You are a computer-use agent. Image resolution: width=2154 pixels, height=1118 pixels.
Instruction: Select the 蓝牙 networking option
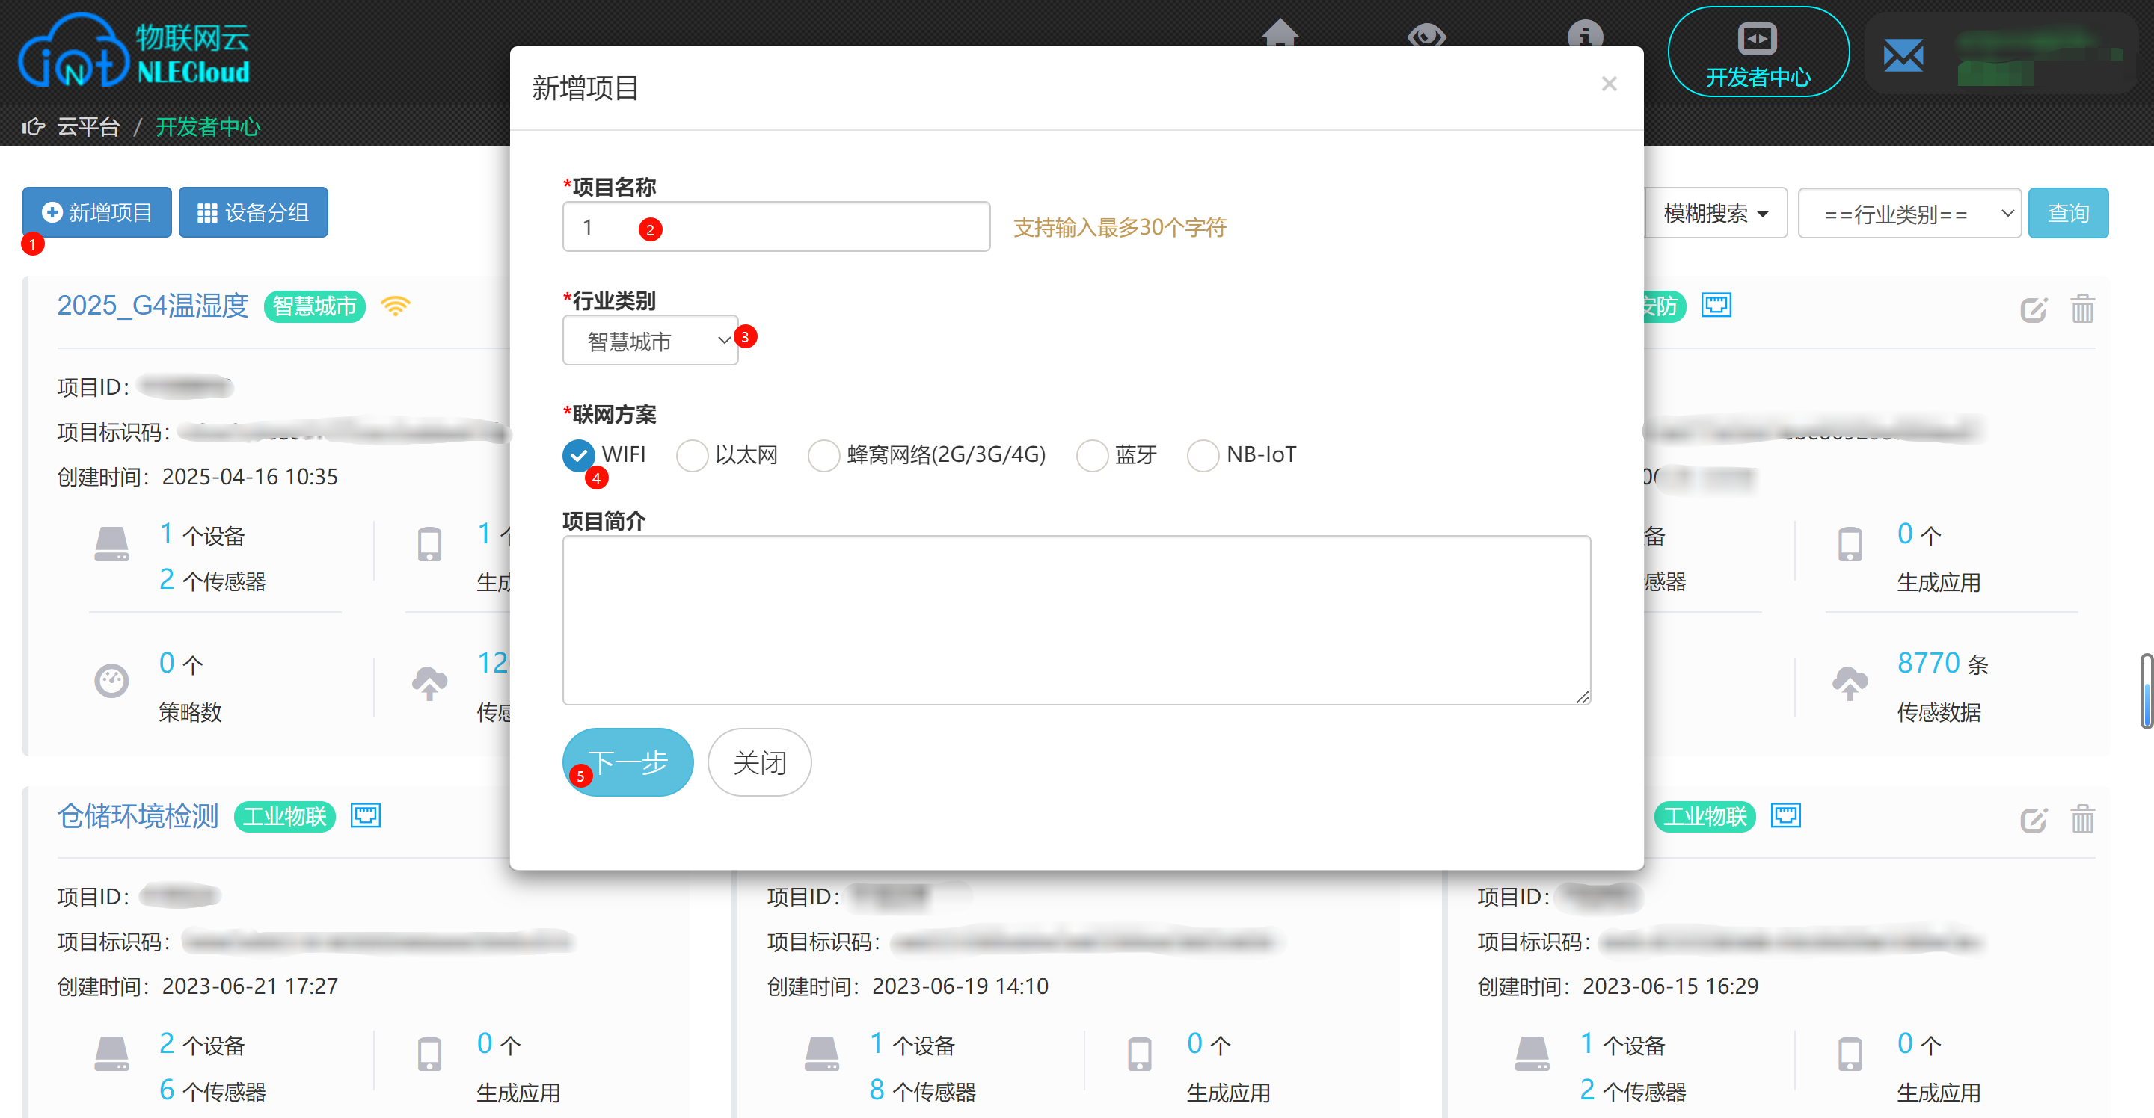click(1092, 455)
